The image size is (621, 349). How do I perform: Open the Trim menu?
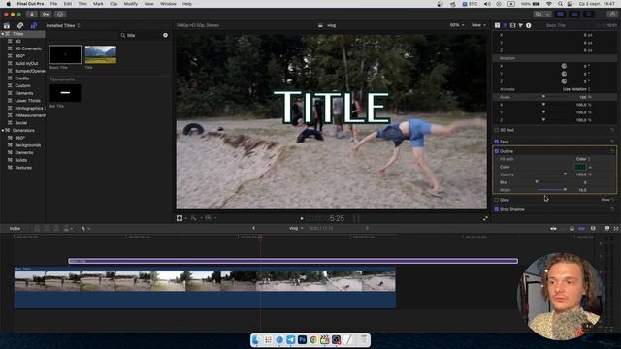click(x=82, y=4)
